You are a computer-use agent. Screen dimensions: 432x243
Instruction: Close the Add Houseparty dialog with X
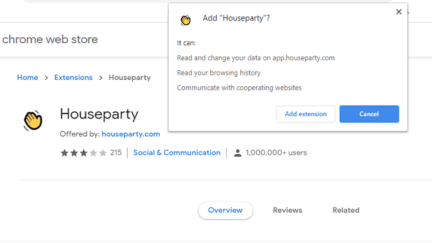tap(398, 12)
